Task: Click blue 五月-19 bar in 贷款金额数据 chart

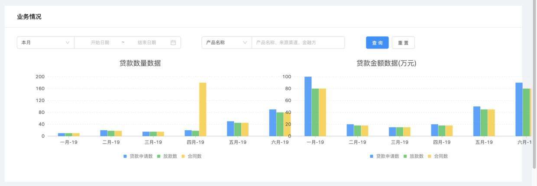Action: click(477, 121)
